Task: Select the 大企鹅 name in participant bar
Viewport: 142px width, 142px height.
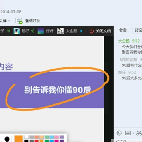Action: point(71,31)
